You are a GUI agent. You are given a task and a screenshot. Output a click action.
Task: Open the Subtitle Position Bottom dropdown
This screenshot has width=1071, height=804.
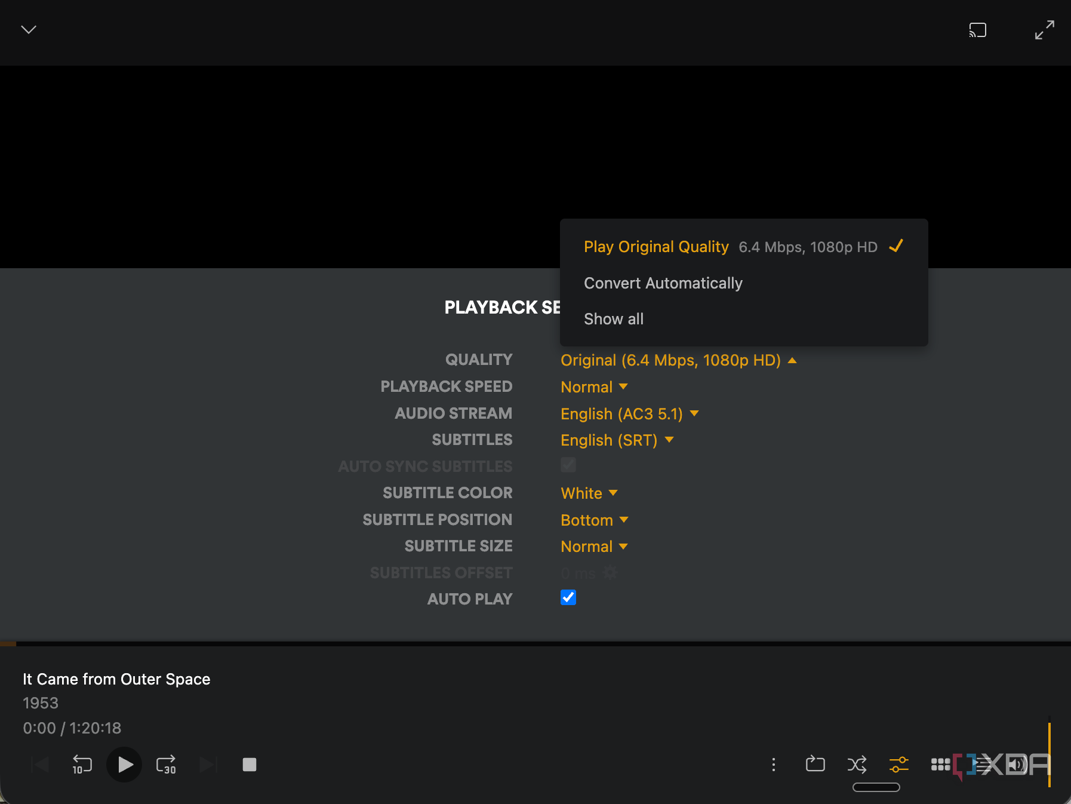[x=595, y=520]
